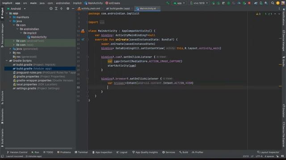Click the Make Project hammer icon
This screenshot has height=160, width=286.
pyautogui.click(x=168, y=3)
